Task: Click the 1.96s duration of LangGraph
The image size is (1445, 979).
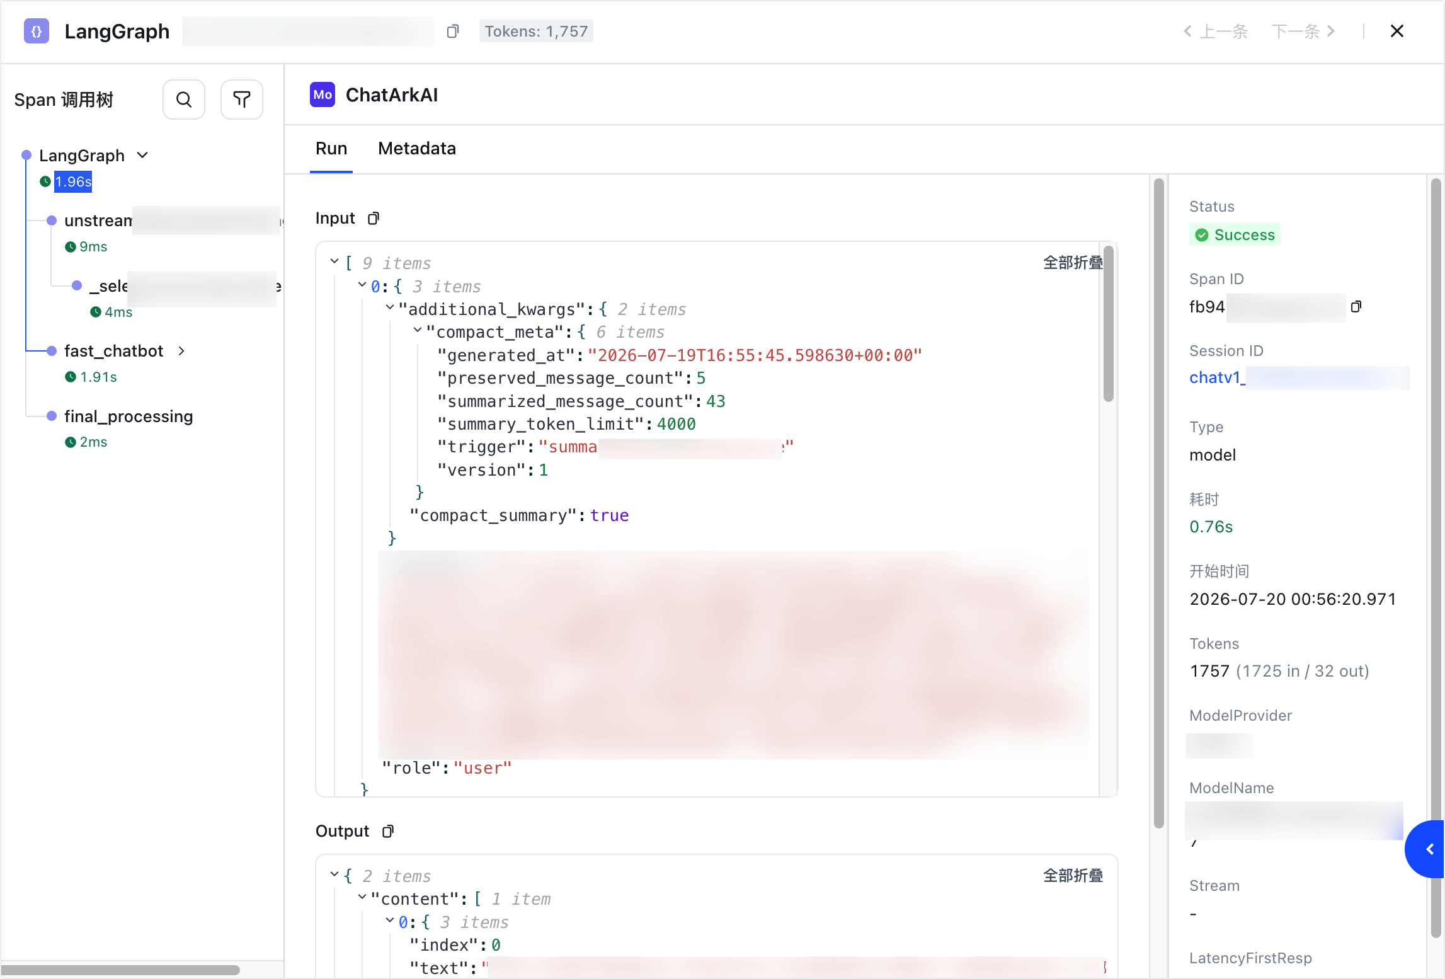Action: click(x=73, y=182)
